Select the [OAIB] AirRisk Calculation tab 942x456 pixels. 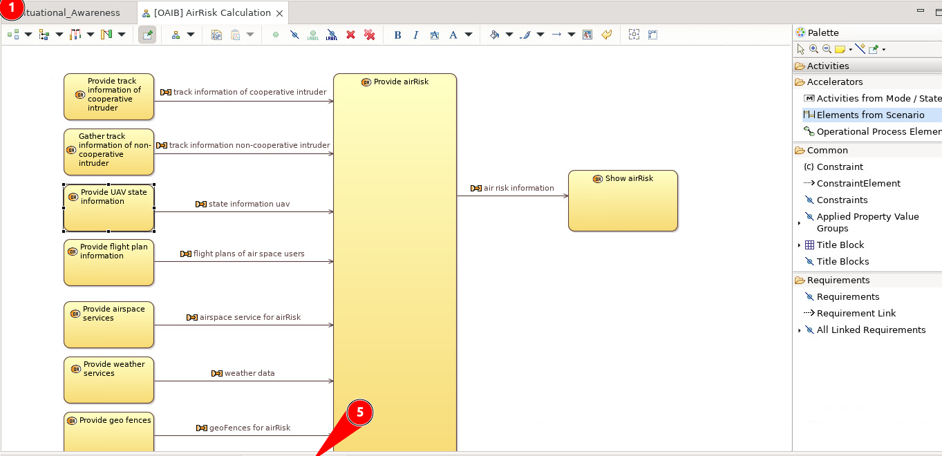(213, 12)
